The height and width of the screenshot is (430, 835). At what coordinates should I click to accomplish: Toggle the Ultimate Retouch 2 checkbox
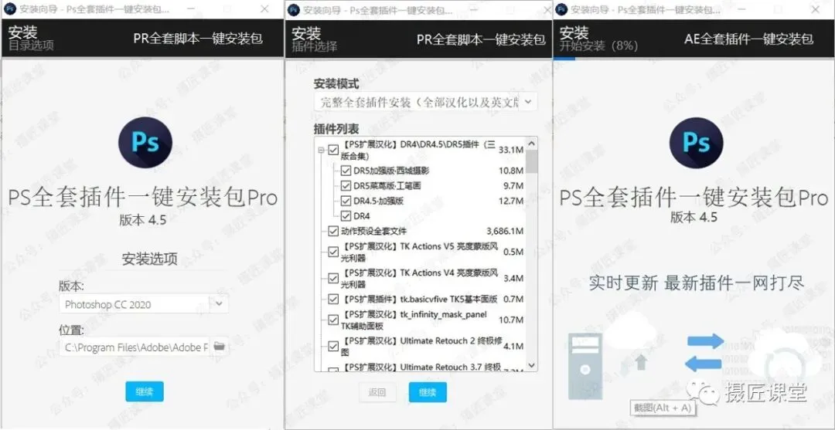(x=333, y=346)
